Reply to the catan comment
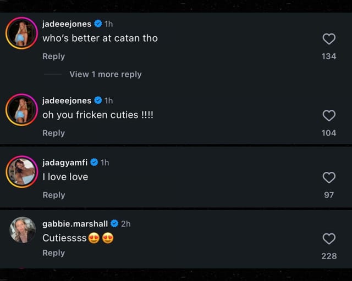The image size is (352, 281). (54, 56)
